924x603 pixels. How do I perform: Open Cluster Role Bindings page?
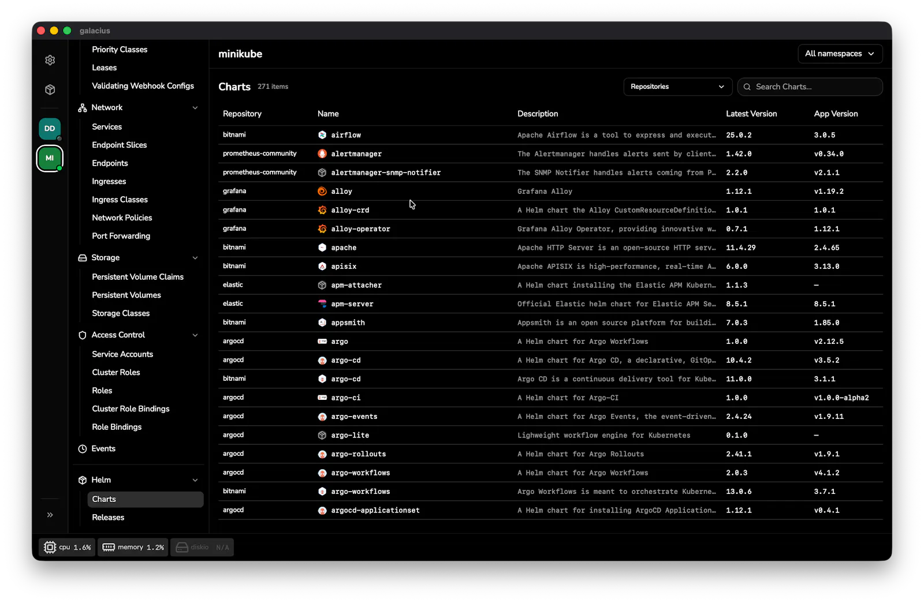(131, 409)
